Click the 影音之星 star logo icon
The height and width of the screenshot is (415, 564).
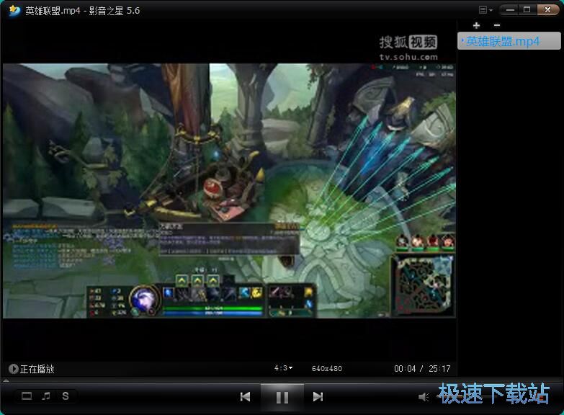pyautogui.click(x=14, y=10)
